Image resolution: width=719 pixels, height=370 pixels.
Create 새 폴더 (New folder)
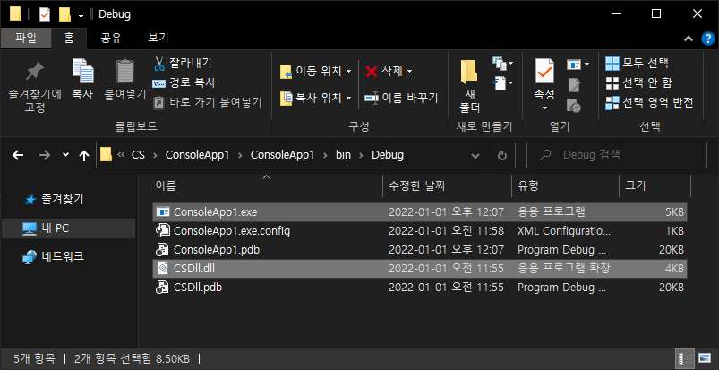pyautogui.click(x=469, y=87)
